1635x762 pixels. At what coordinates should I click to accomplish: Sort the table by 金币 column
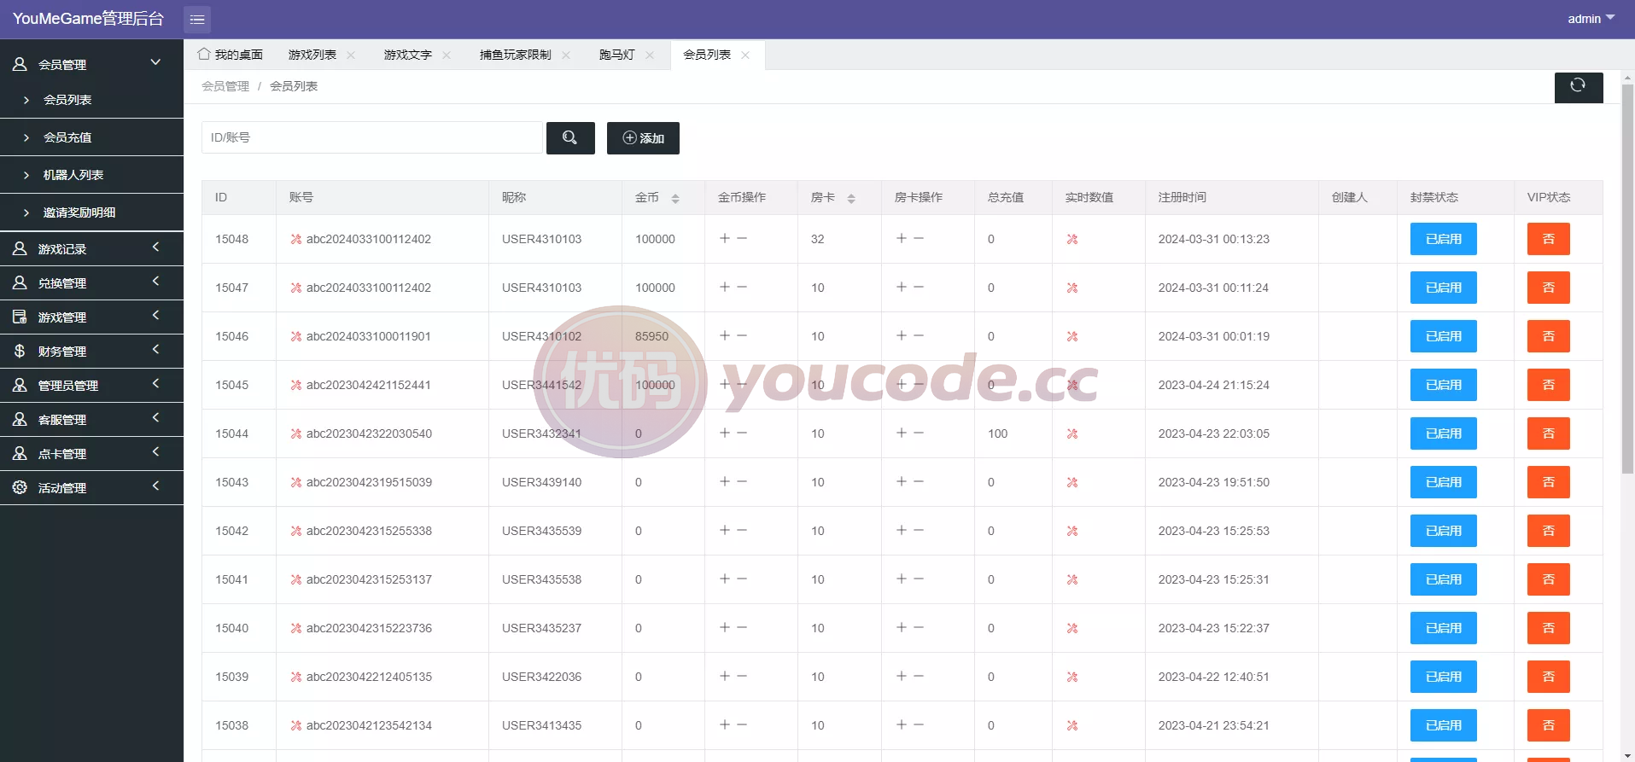click(675, 198)
